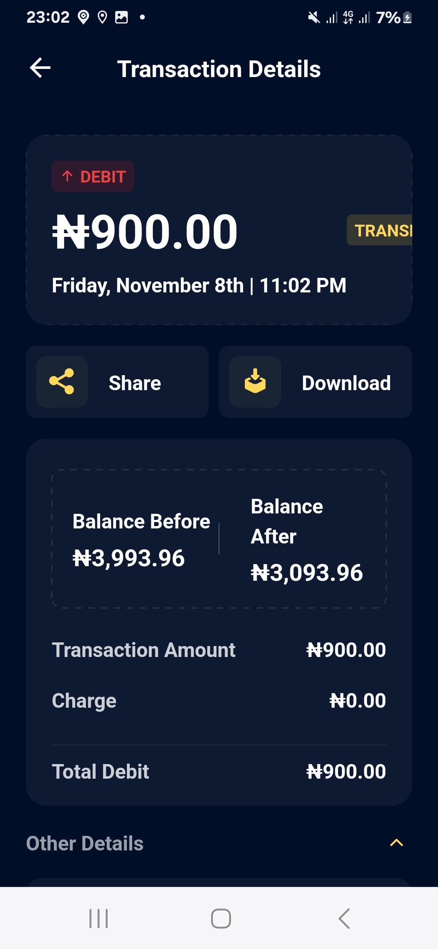Tap the back arrow in header
The width and height of the screenshot is (438, 949).
click(40, 68)
